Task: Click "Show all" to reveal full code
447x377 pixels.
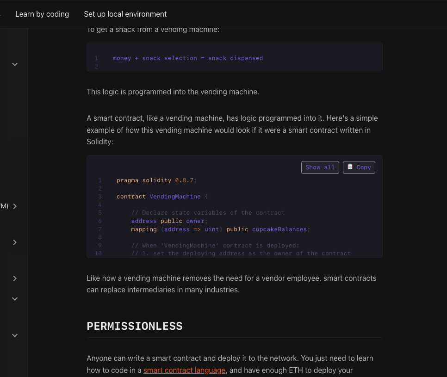Action: (x=320, y=167)
